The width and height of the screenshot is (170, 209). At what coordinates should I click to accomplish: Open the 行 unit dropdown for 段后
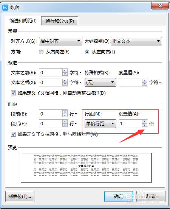[73, 124]
